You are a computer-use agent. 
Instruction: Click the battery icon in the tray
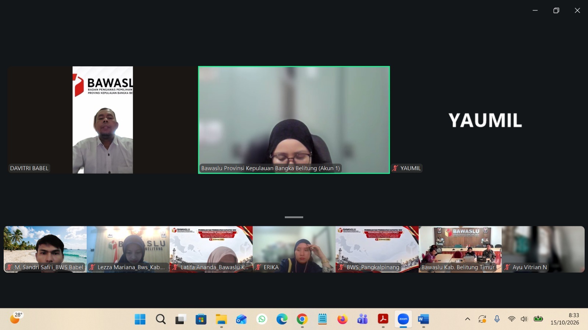coord(538,319)
